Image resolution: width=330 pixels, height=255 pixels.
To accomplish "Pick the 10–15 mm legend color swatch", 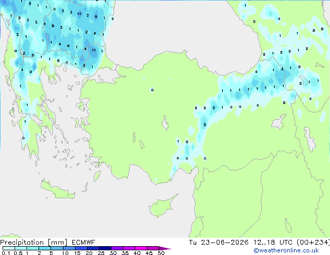I will coord(69,248).
